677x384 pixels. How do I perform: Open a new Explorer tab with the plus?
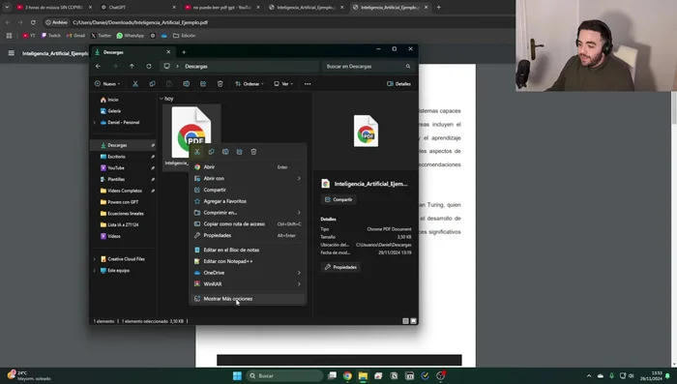click(184, 52)
